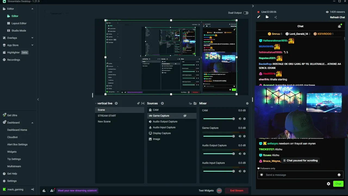Adjust the CAM volume slider
348x196 pixels.
click(x=219, y=119)
